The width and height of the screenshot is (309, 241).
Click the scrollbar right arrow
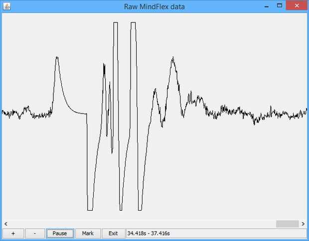(x=303, y=224)
